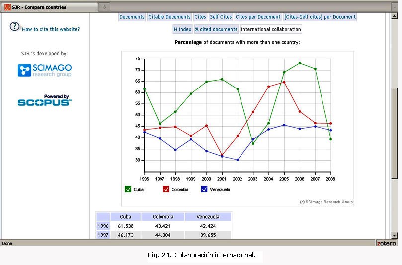
Task: Select the Citable Documents tab
Action: tap(169, 17)
